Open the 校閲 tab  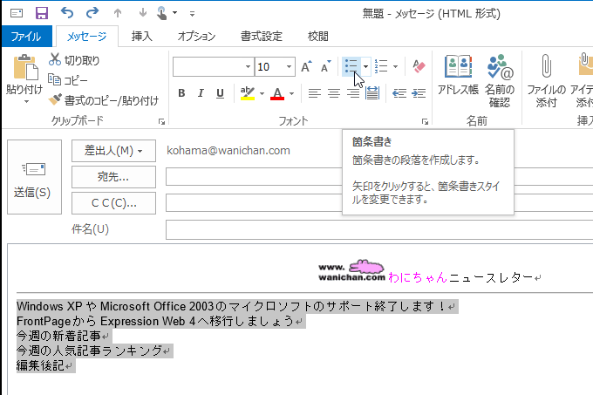click(318, 37)
